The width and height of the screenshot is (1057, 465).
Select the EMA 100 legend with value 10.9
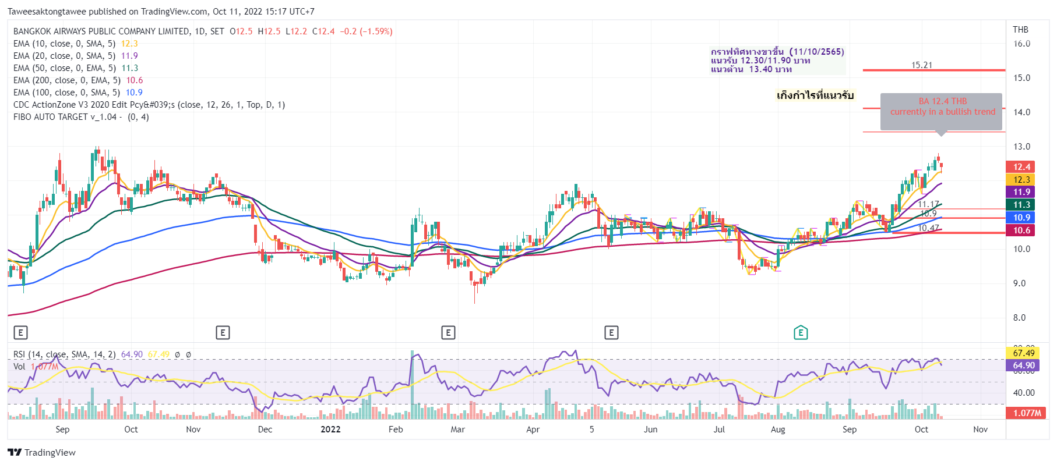78,93
